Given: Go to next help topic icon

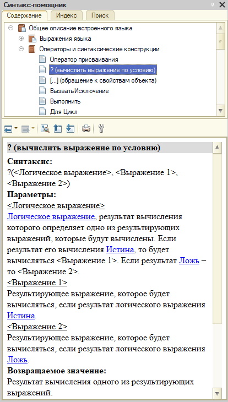Looking at the screenshot, I should click(x=70, y=128).
